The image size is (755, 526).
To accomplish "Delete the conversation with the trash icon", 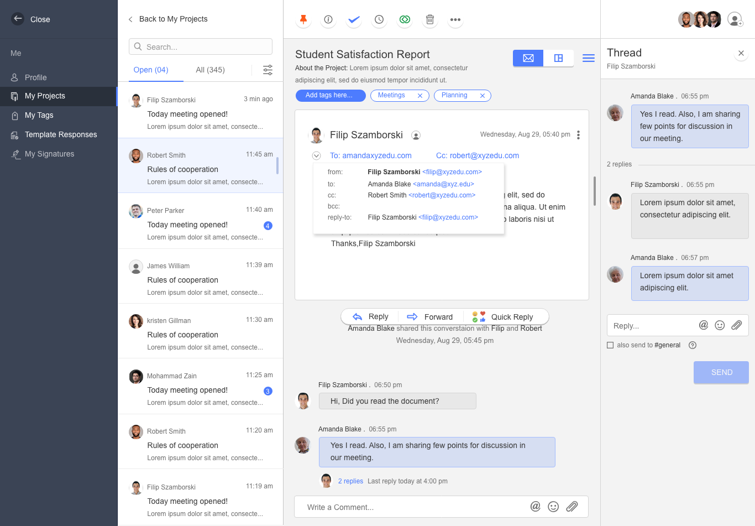I will (430, 20).
